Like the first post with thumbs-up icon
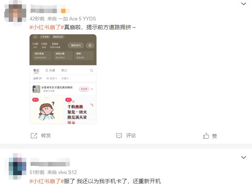252x189 pixels. 206,136
